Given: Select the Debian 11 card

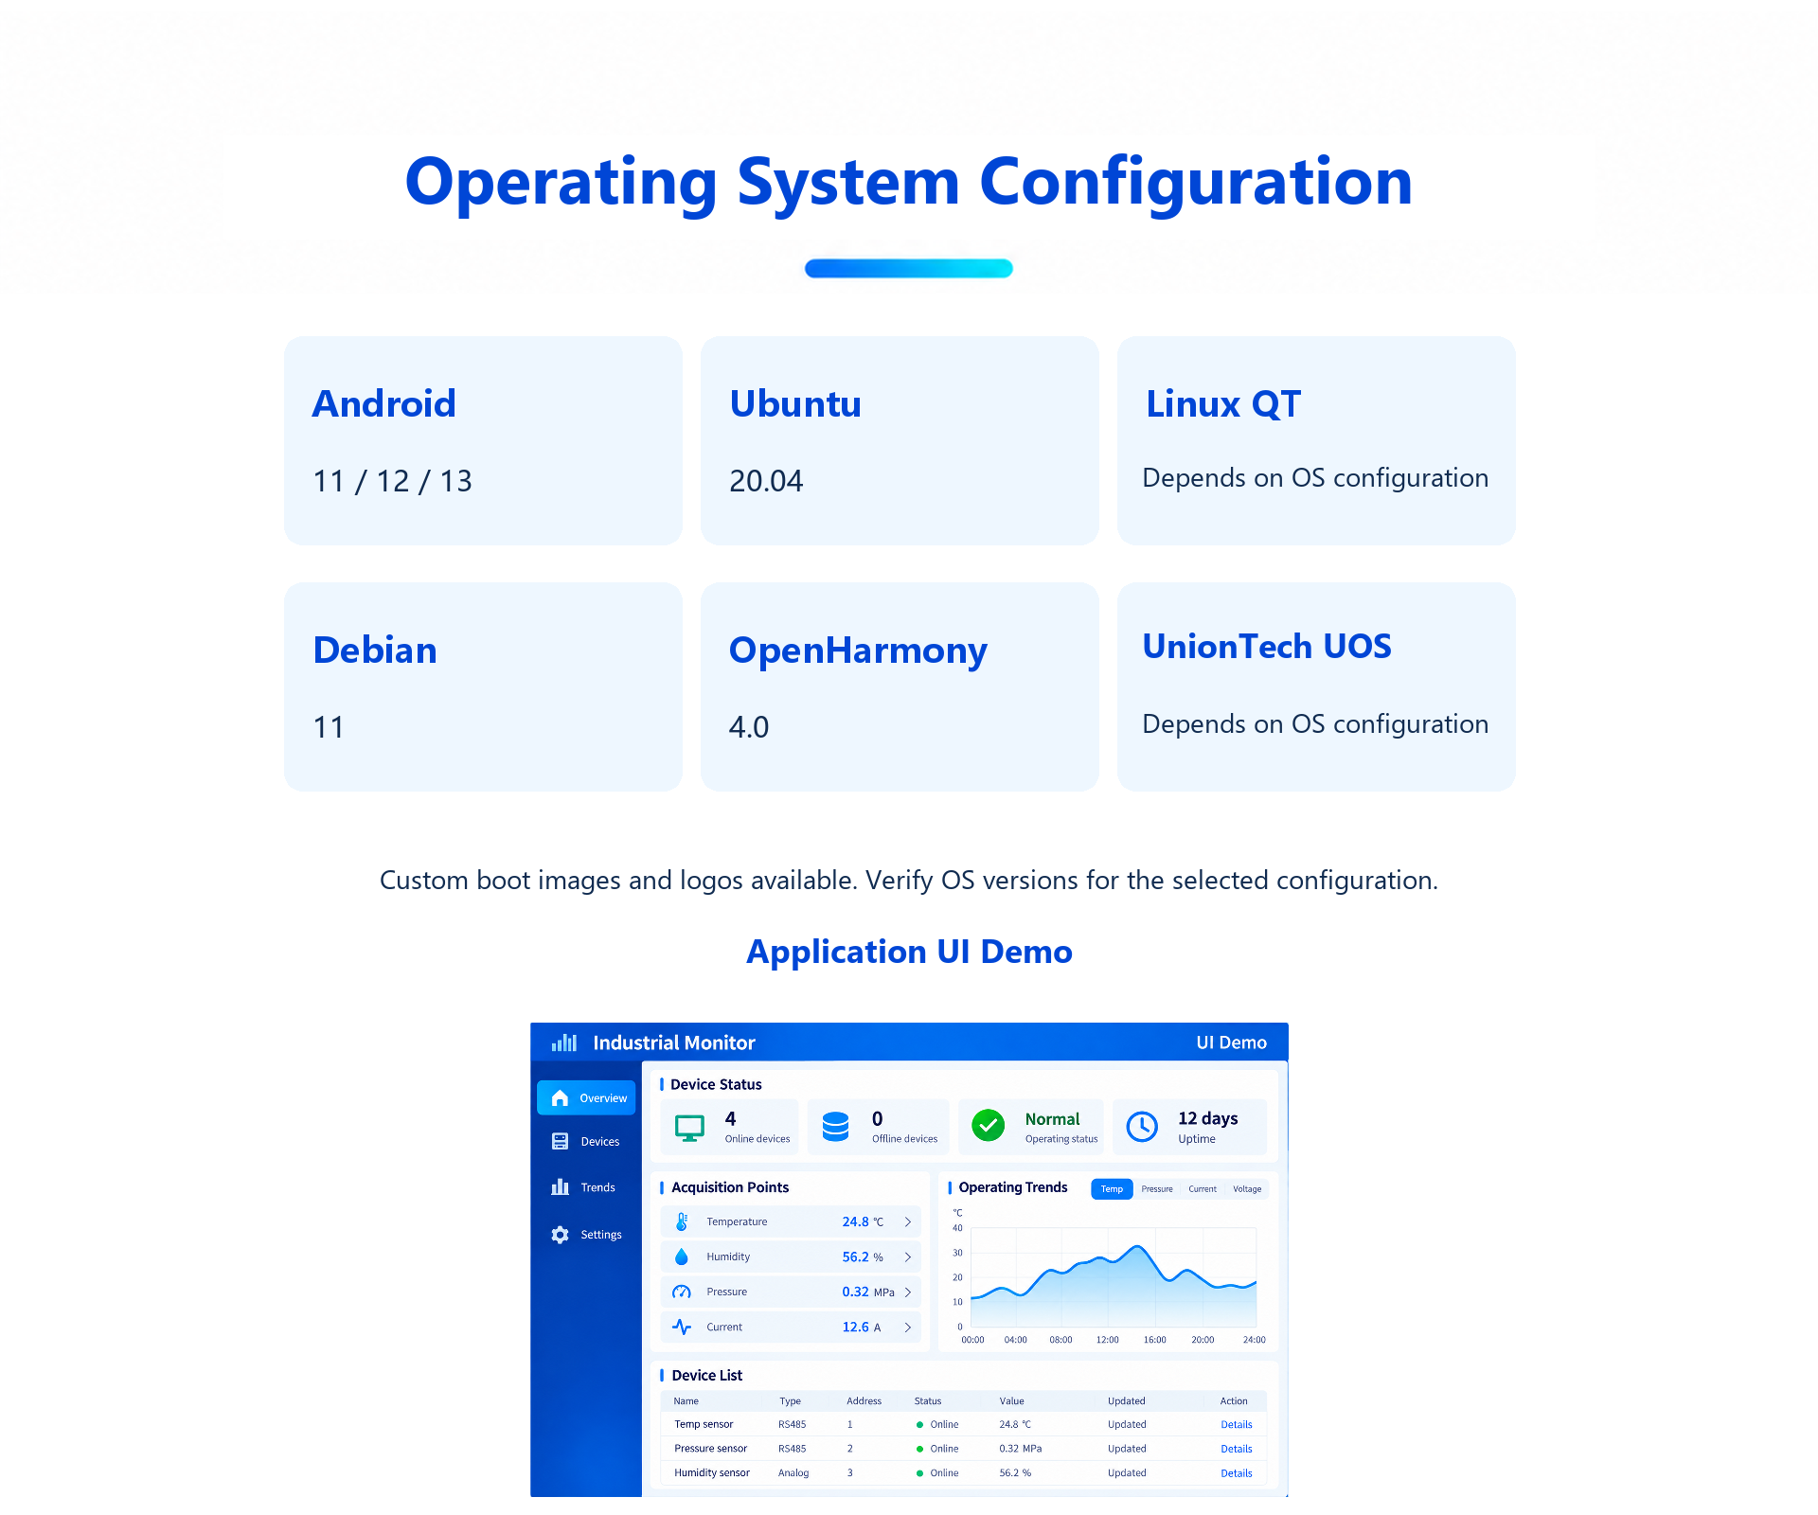Looking at the screenshot, I should coord(483,686).
